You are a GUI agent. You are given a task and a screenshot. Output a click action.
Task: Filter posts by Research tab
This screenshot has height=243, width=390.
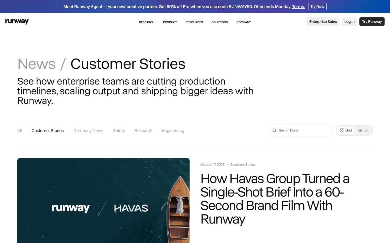pos(143,131)
